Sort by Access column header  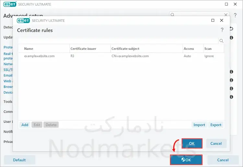(193, 49)
